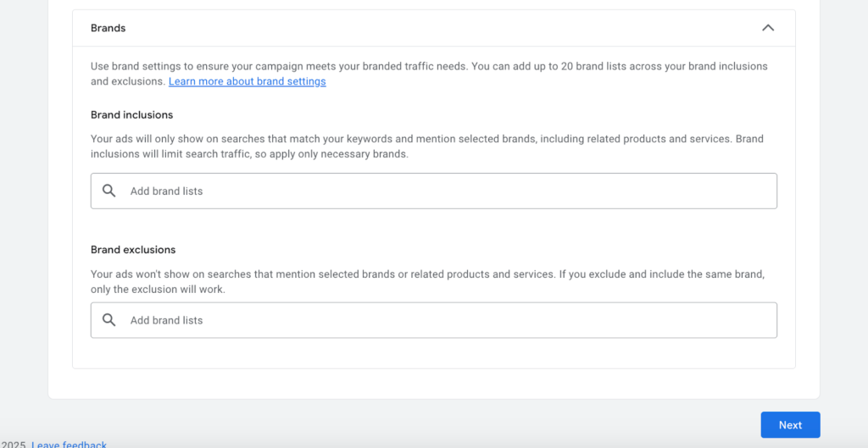Click blank area below Brand exclusions field
The image size is (868, 448).
[424, 353]
